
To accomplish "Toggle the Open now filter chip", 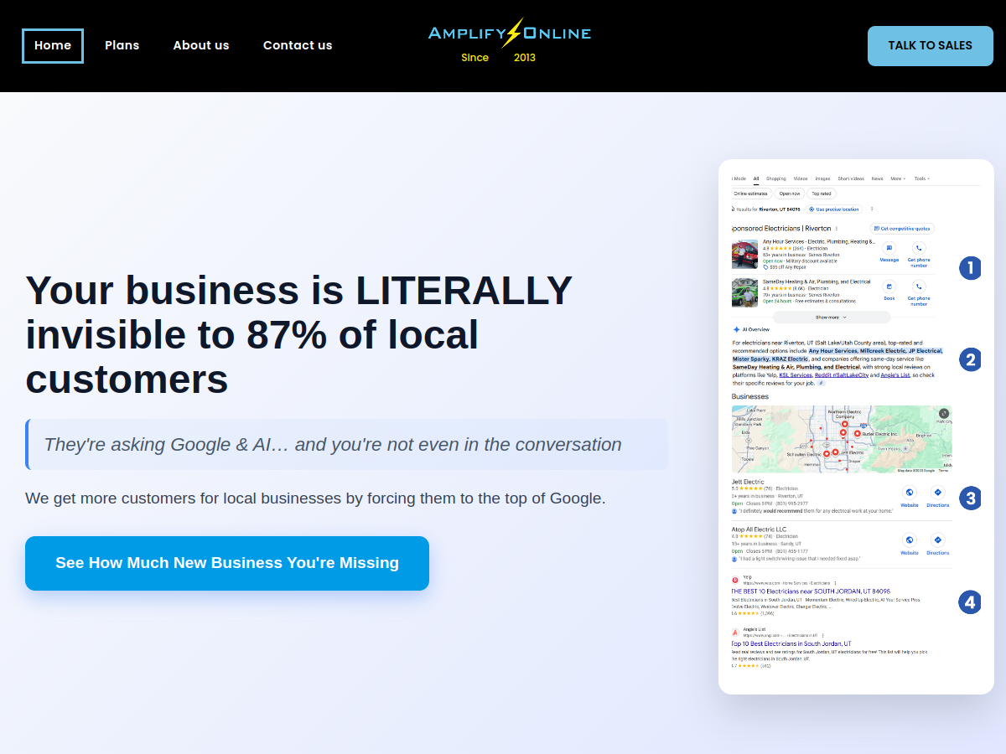I will [790, 194].
